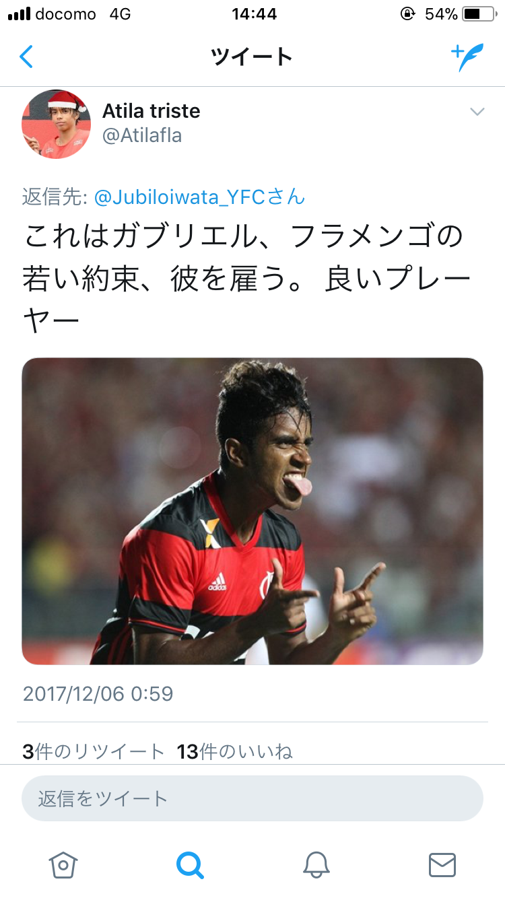Tap the rotation lock status icon
The height and width of the screenshot is (898, 505).
tap(407, 13)
